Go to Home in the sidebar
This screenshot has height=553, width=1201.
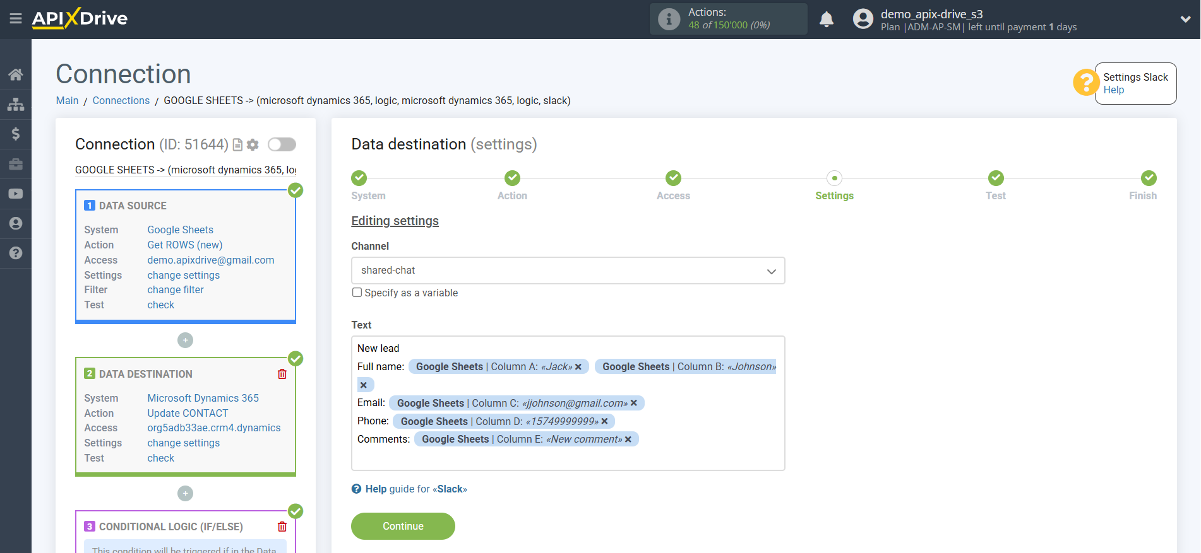[x=16, y=74]
